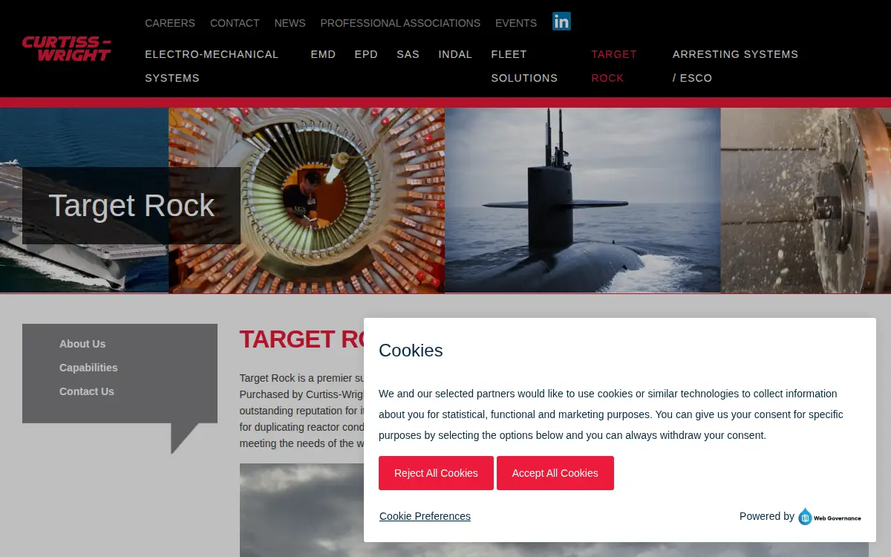Select the SAS menu item
Screen dimensions: 891x557
pos(408,54)
